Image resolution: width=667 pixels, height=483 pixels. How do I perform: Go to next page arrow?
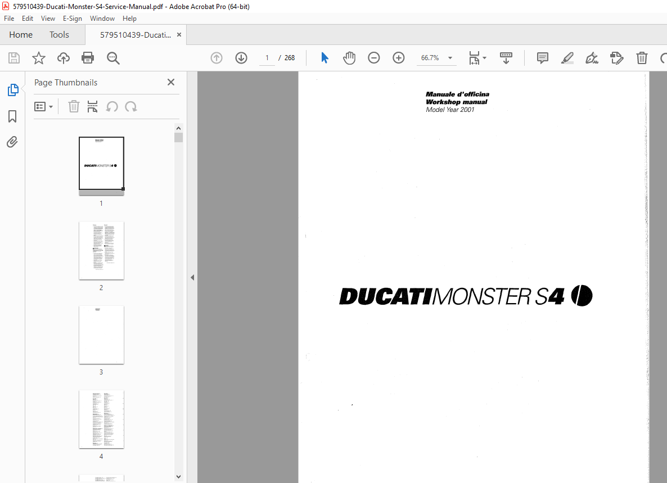(x=241, y=58)
